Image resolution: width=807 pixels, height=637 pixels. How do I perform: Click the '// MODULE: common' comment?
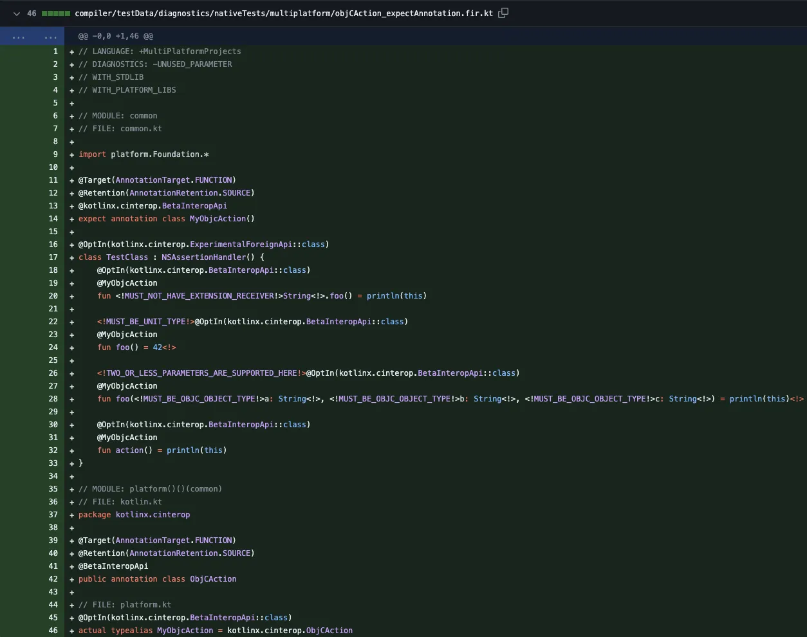[x=118, y=116]
